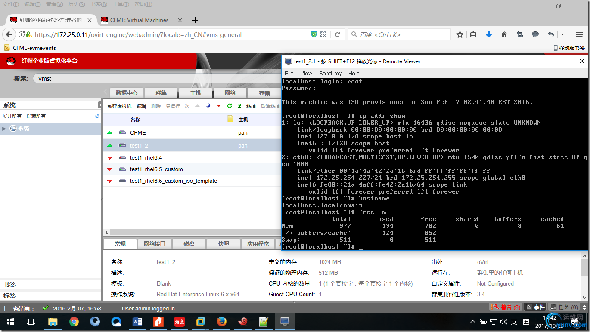Open the browser hamburger menu
The image size is (590, 332).
(580, 34)
